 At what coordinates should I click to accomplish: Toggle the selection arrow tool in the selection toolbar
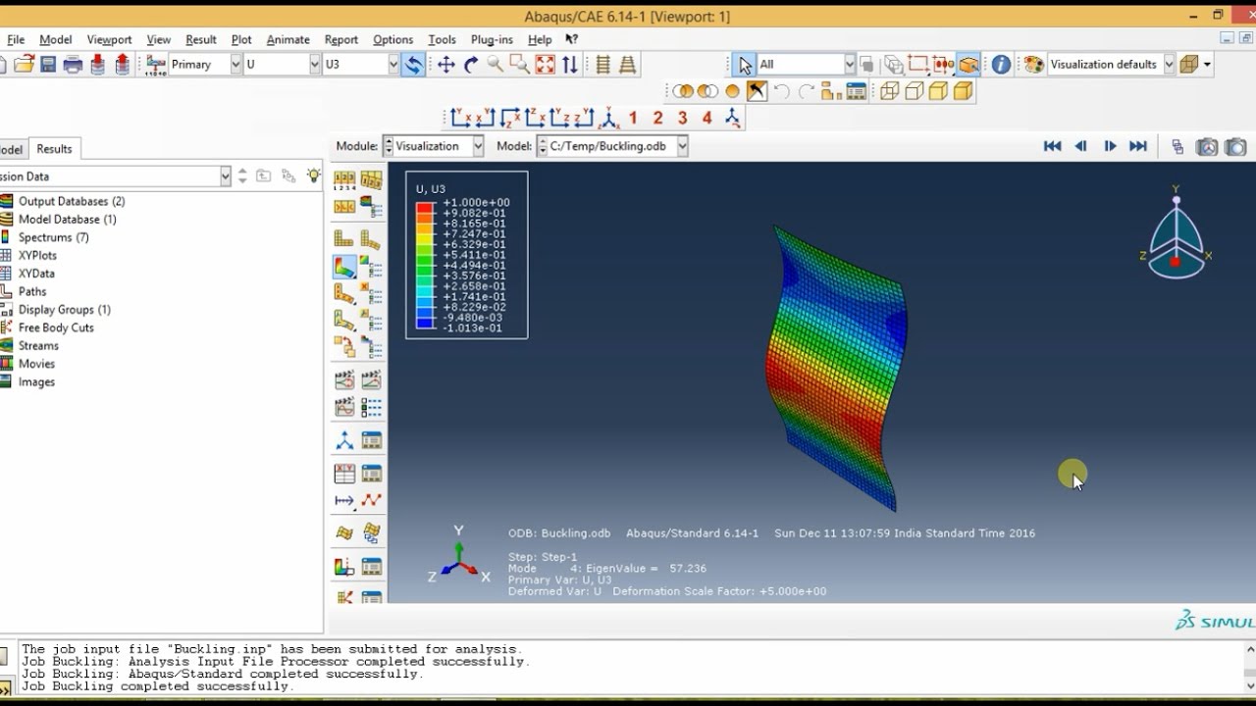pyautogui.click(x=745, y=65)
